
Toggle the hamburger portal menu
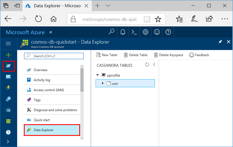pyautogui.click(x=8, y=44)
